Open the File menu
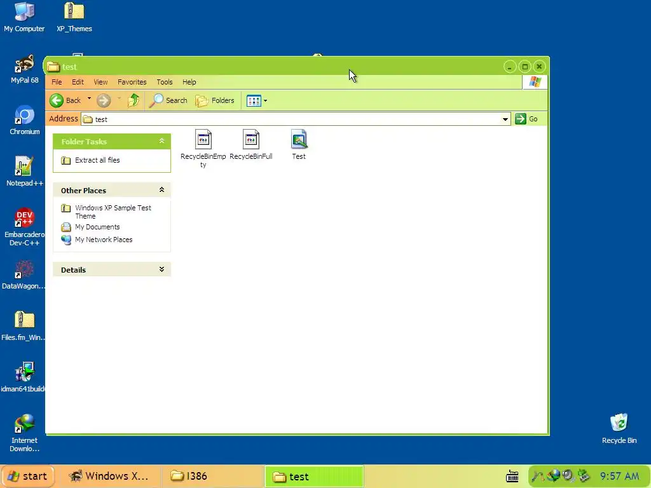The height and width of the screenshot is (488, 651). pyautogui.click(x=57, y=82)
